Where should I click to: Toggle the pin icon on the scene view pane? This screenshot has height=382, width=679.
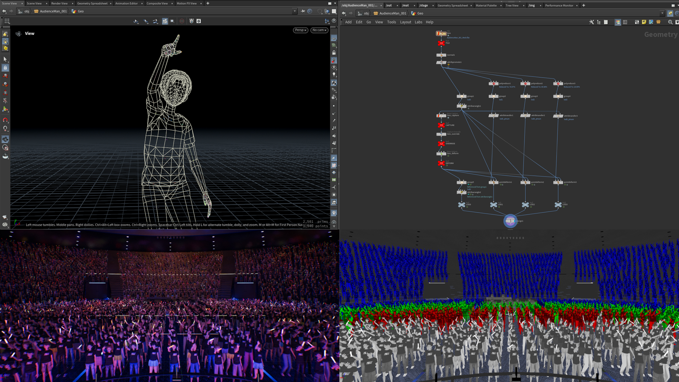point(303,11)
